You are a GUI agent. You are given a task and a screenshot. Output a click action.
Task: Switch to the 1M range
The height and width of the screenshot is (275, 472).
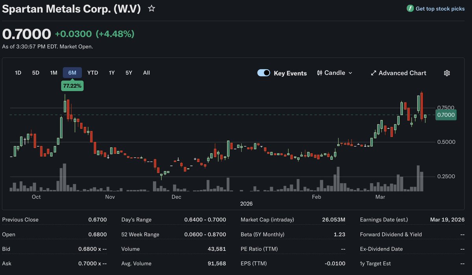coord(54,72)
